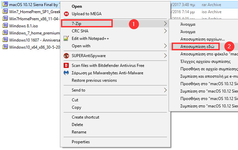Click file name Windows_7_home_premium
The height and width of the screenshot is (150, 238).
pyautogui.click(x=35, y=33)
